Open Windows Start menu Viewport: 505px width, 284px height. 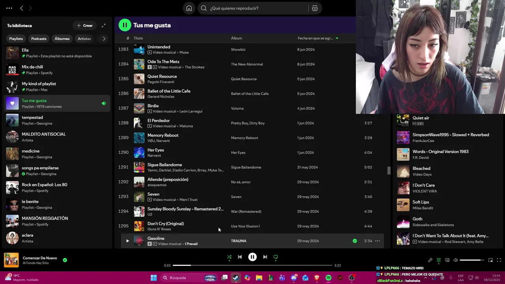point(153,278)
